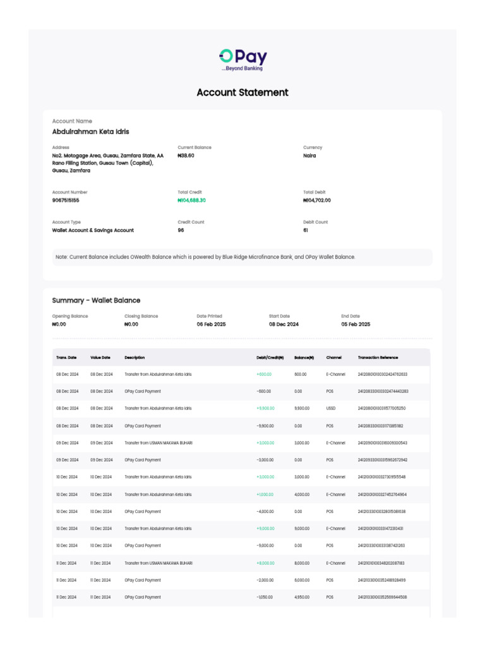
Task: Click the Description column header
Action: [135, 358]
